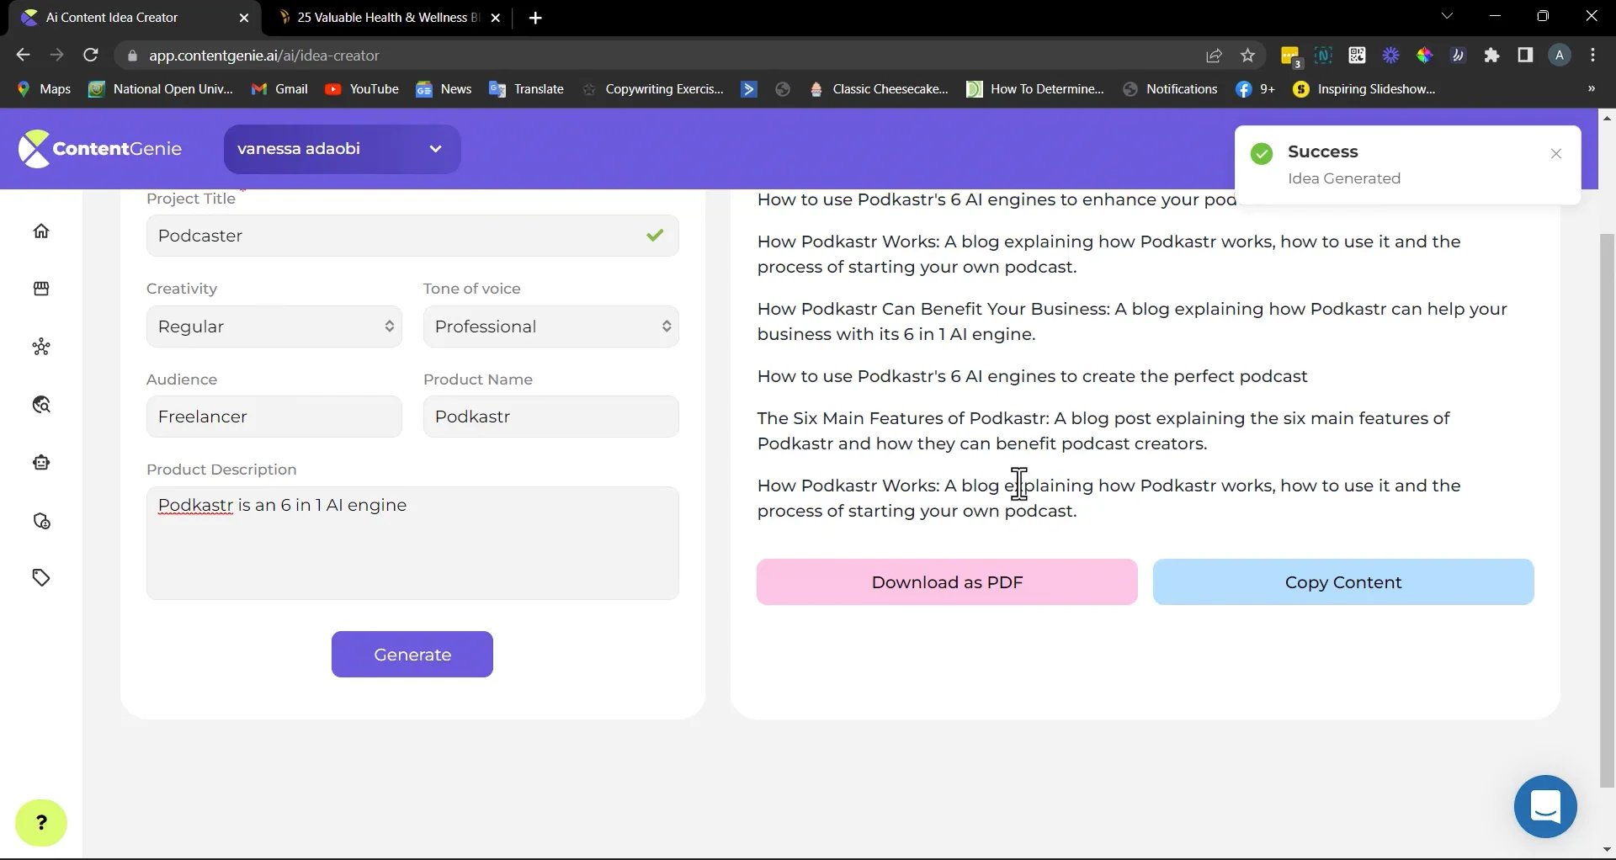
Task: Open the globe search icon in sidebar
Action: coord(41,405)
